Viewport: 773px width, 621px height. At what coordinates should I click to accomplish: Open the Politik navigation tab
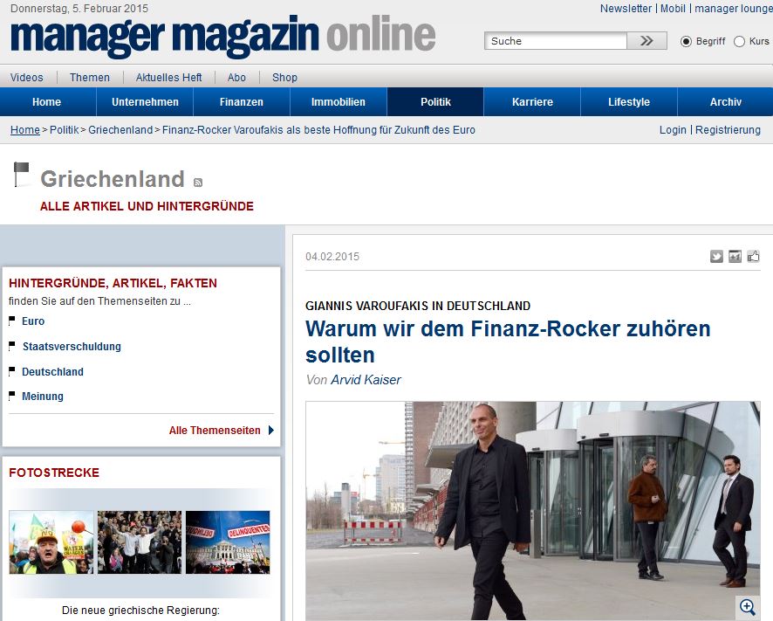tap(435, 102)
